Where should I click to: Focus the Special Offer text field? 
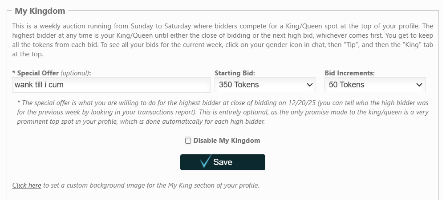coord(111,85)
